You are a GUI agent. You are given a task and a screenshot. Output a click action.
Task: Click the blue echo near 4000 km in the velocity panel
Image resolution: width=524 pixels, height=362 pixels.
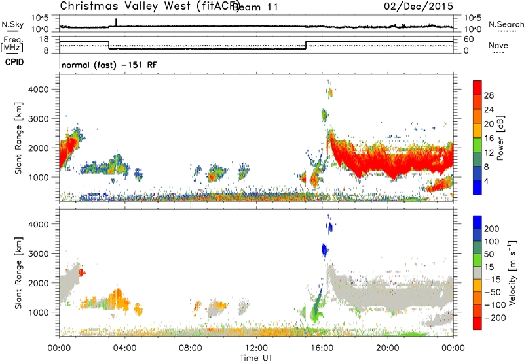(330, 227)
